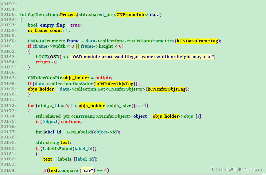
Task: Click "label_id" argument on line 180
Action: 83,149
